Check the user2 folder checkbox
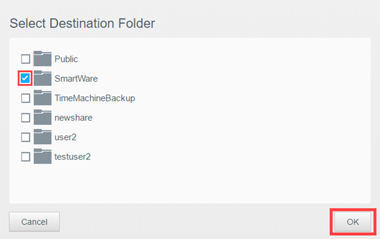The image size is (380, 239). tap(25, 137)
